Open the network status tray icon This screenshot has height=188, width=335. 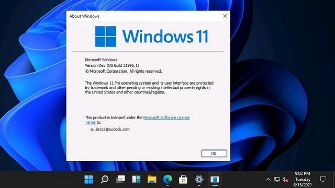(277, 179)
